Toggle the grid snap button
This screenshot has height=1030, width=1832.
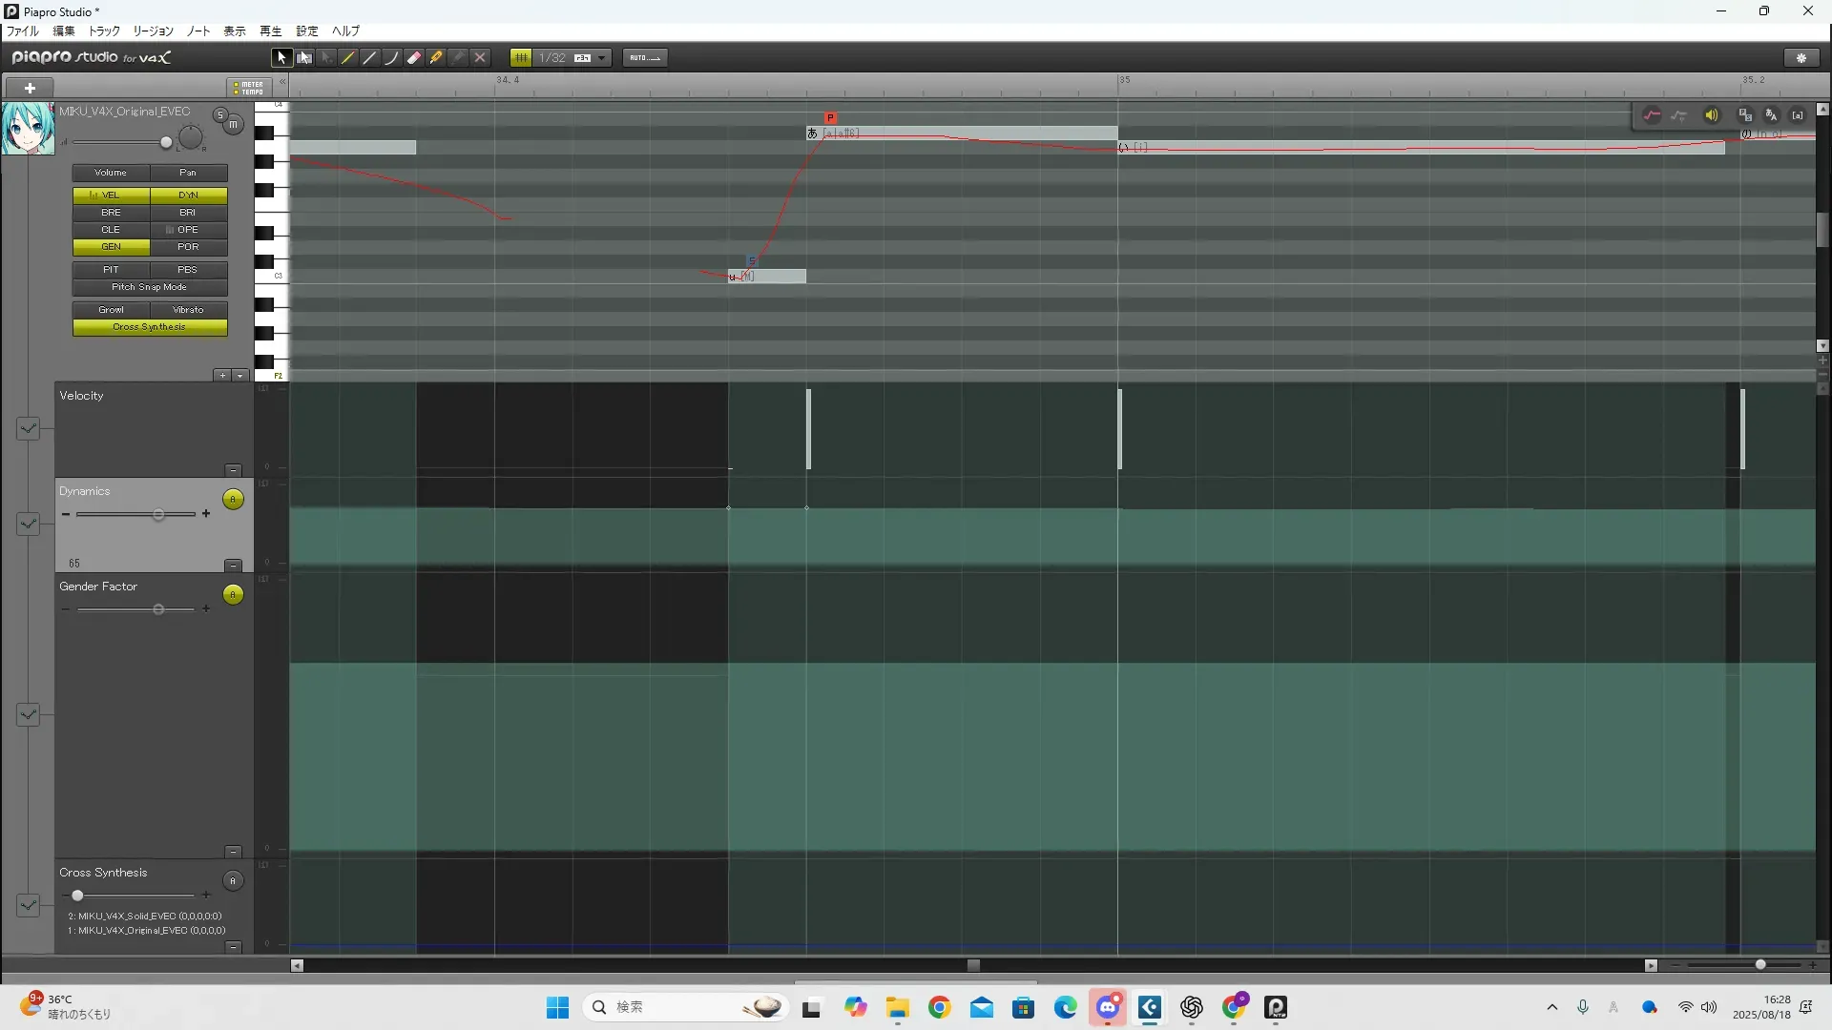pos(521,58)
